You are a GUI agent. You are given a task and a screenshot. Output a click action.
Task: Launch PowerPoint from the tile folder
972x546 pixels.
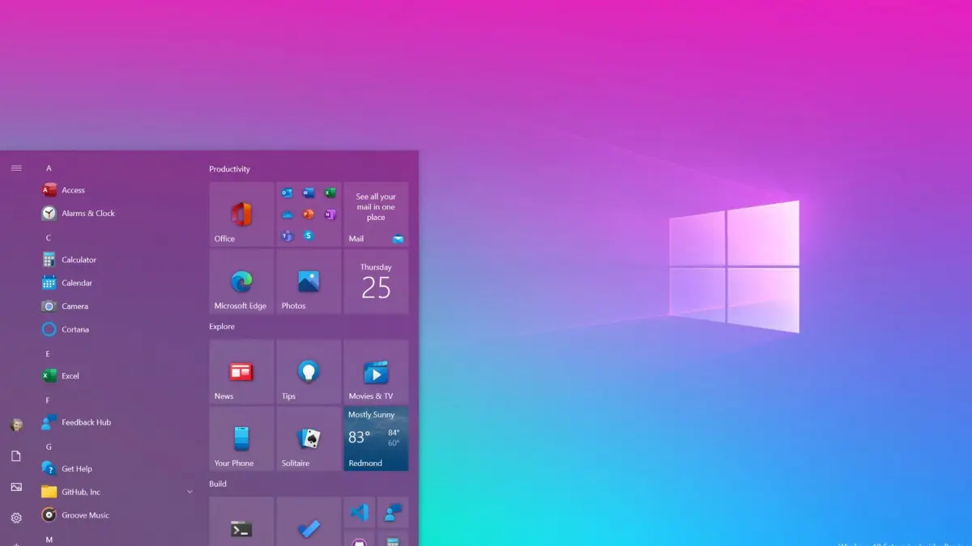tap(309, 214)
